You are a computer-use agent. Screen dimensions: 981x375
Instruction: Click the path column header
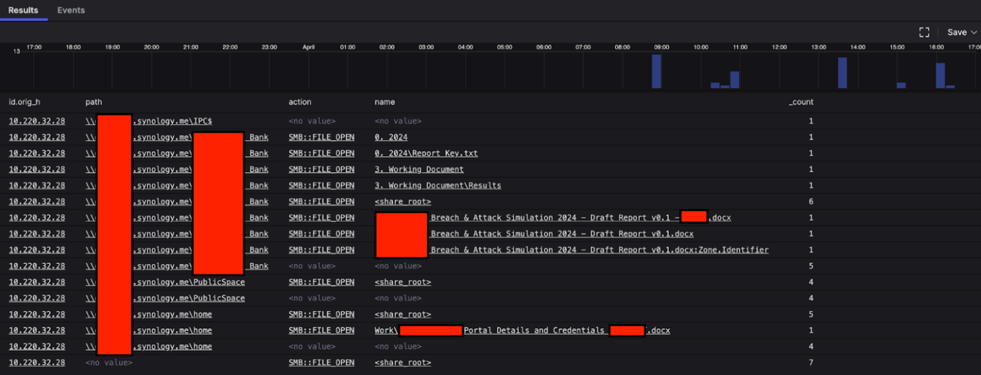click(93, 102)
